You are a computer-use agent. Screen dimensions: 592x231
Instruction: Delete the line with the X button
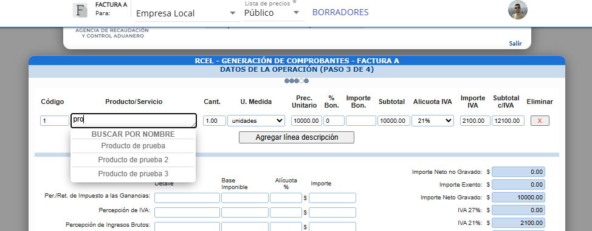point(540,121)
